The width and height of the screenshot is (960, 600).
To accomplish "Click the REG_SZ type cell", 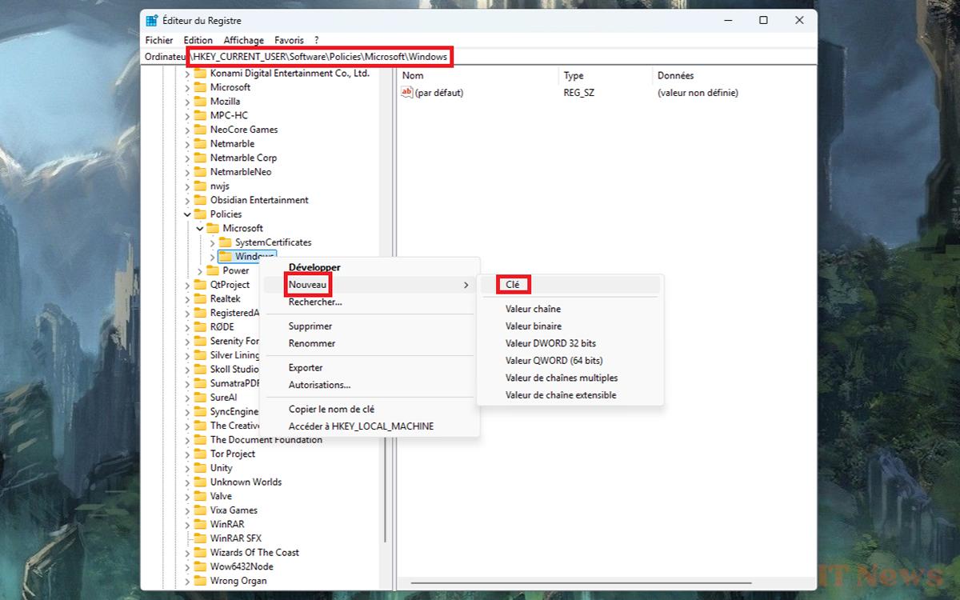I will point(578,93).
